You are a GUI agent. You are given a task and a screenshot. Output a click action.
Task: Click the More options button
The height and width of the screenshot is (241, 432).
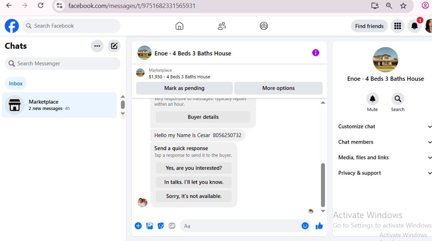point(278,88)
